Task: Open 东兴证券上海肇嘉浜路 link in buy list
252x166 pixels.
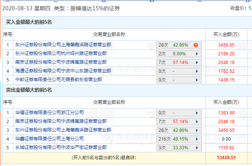Action: (x=63, y=45)
